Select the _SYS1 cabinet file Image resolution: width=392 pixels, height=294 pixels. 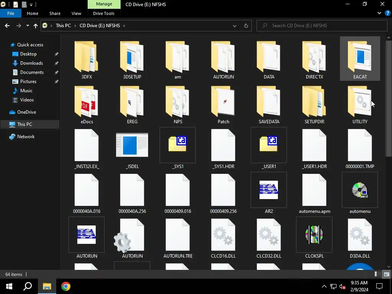click(178, 149)
